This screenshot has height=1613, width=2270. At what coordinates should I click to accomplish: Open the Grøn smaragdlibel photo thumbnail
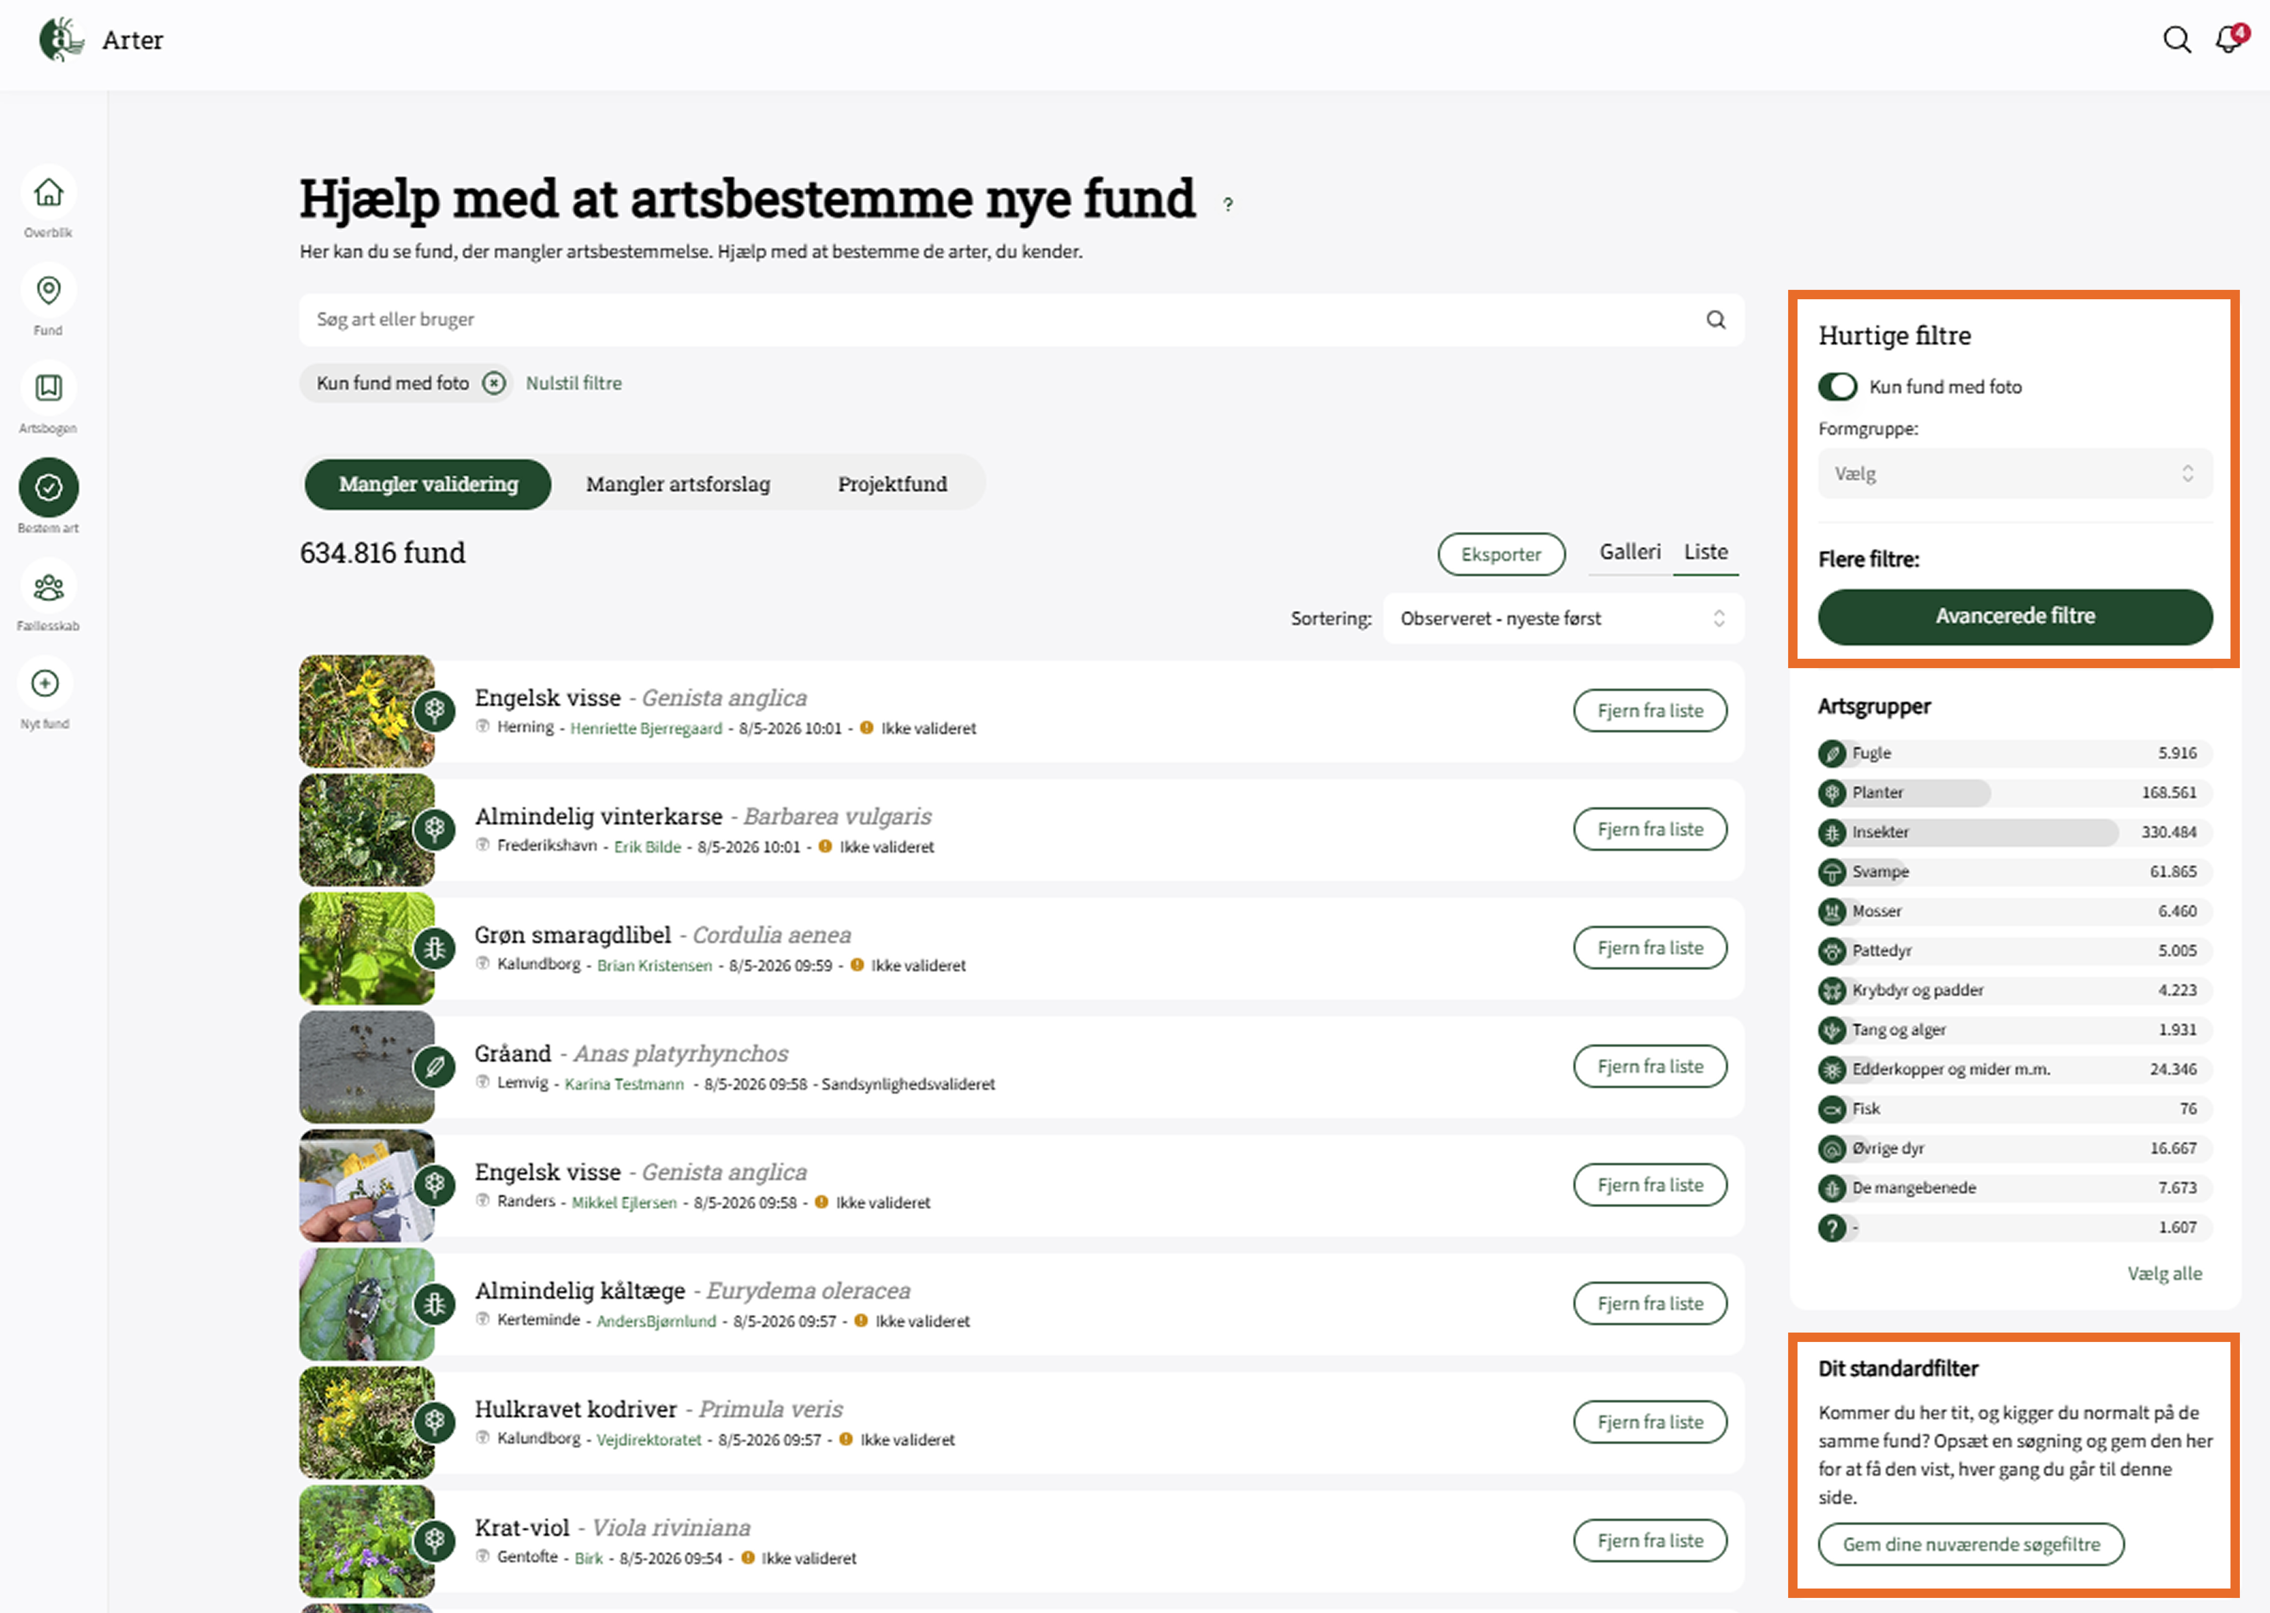click(366, 949)
